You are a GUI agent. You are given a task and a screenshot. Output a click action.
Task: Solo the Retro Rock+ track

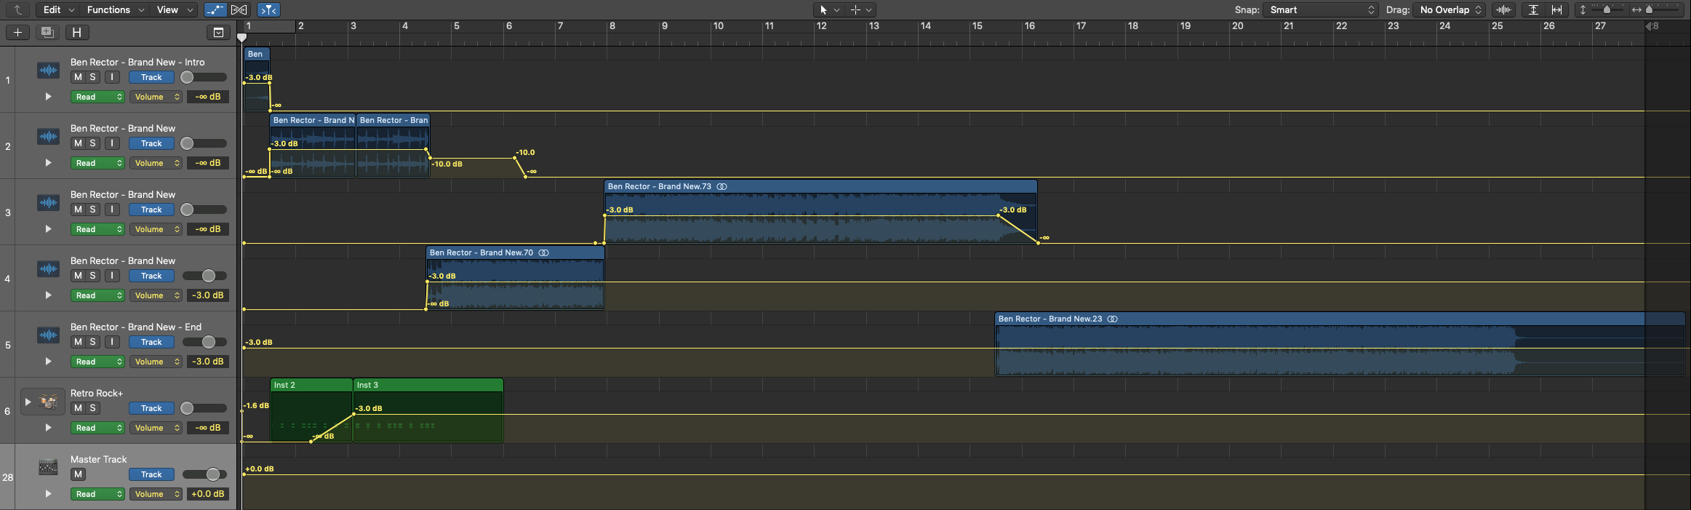[x=92, y=408]
